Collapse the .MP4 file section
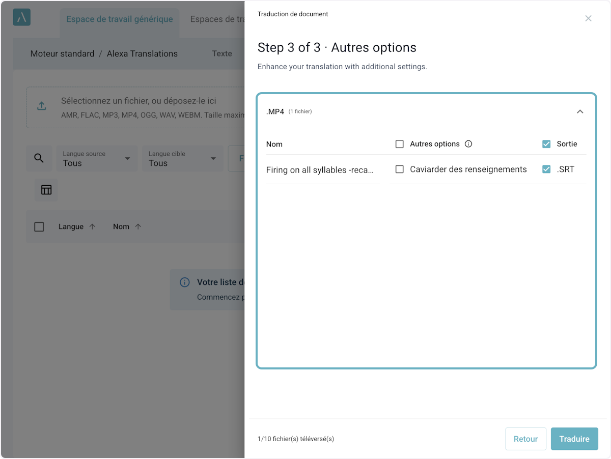This screenshot has height=459, width=611. (x=580, y=111)
